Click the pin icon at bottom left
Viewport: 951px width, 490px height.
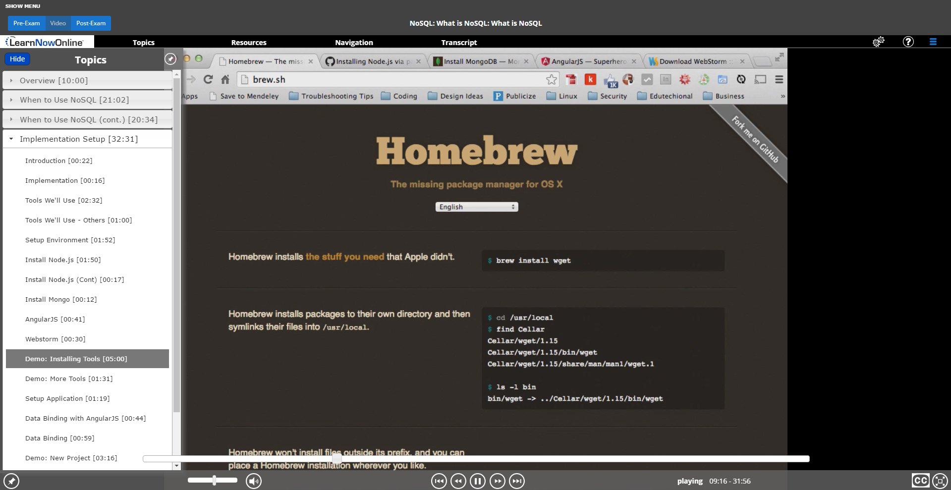click(11, 481)
